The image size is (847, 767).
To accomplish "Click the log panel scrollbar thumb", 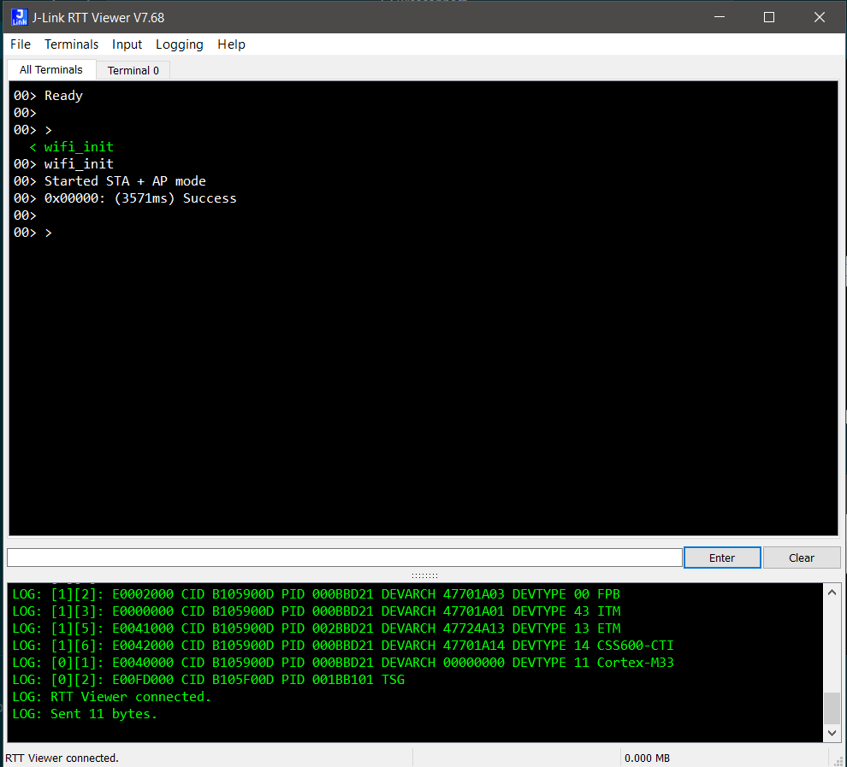I will pos(832,708).
